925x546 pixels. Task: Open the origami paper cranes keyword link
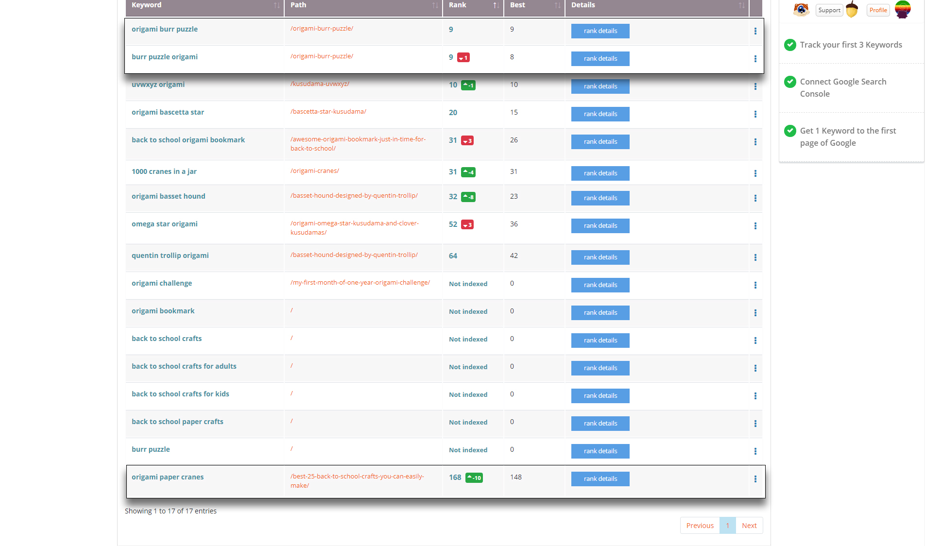(x=168, y=477)
